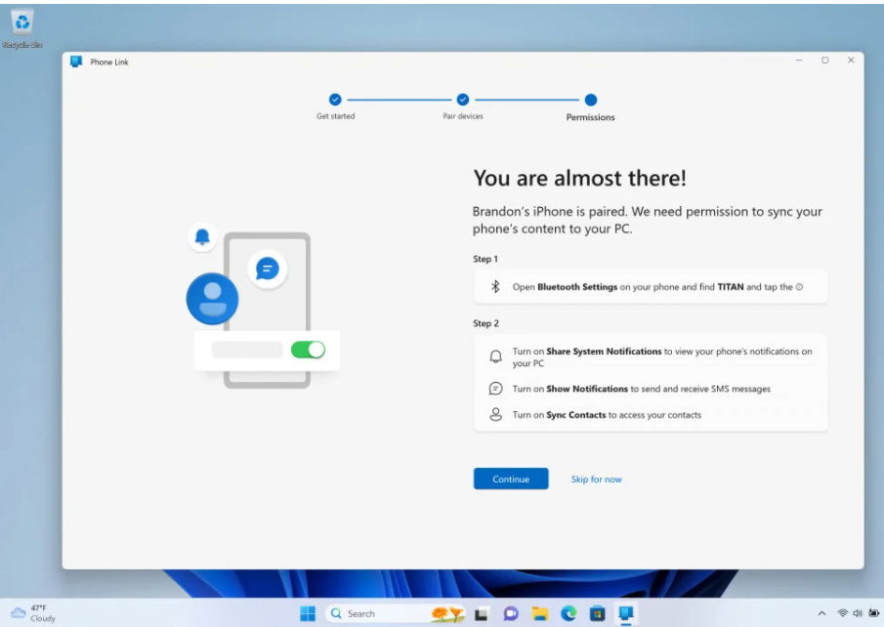Click the info circle icon after 'tap the'
This screenshot has width=884, height=627.
[x=799, y=287]
